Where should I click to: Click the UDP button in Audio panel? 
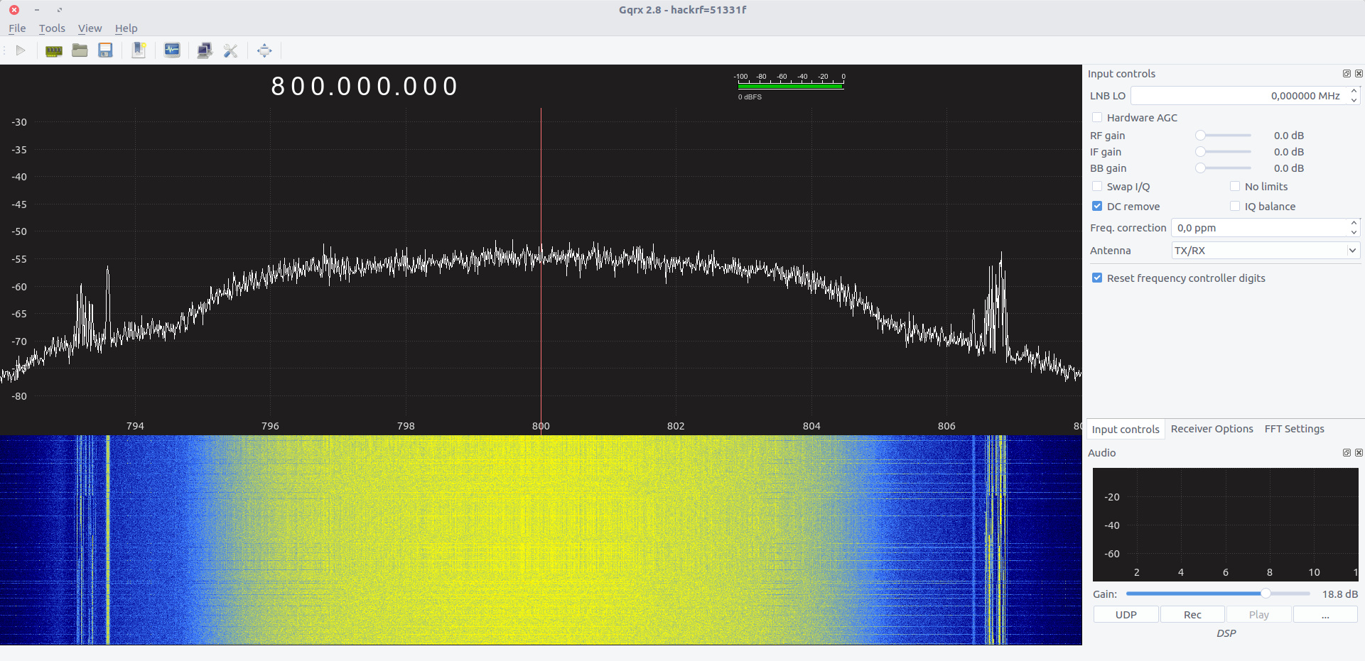tap(1126, 615)
